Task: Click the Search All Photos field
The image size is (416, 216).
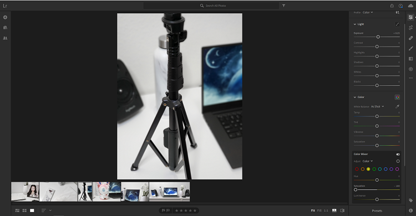Action: pos(211,6)
